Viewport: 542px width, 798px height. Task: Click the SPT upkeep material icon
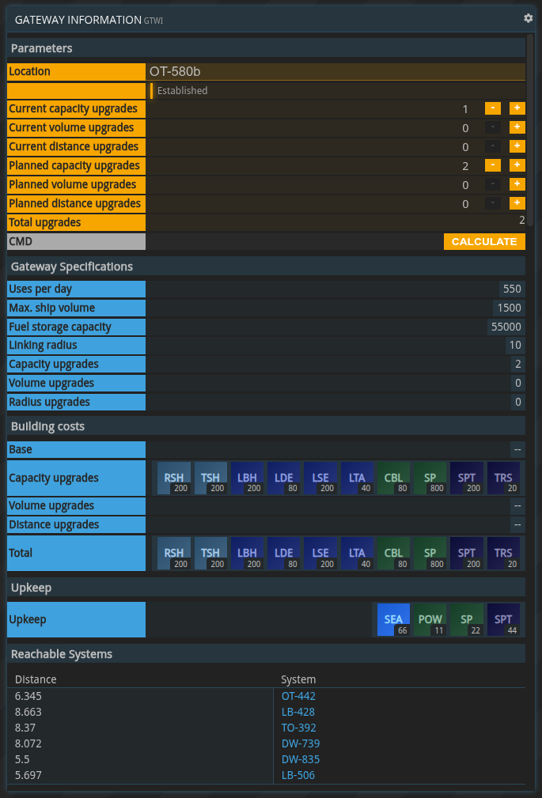502,619
